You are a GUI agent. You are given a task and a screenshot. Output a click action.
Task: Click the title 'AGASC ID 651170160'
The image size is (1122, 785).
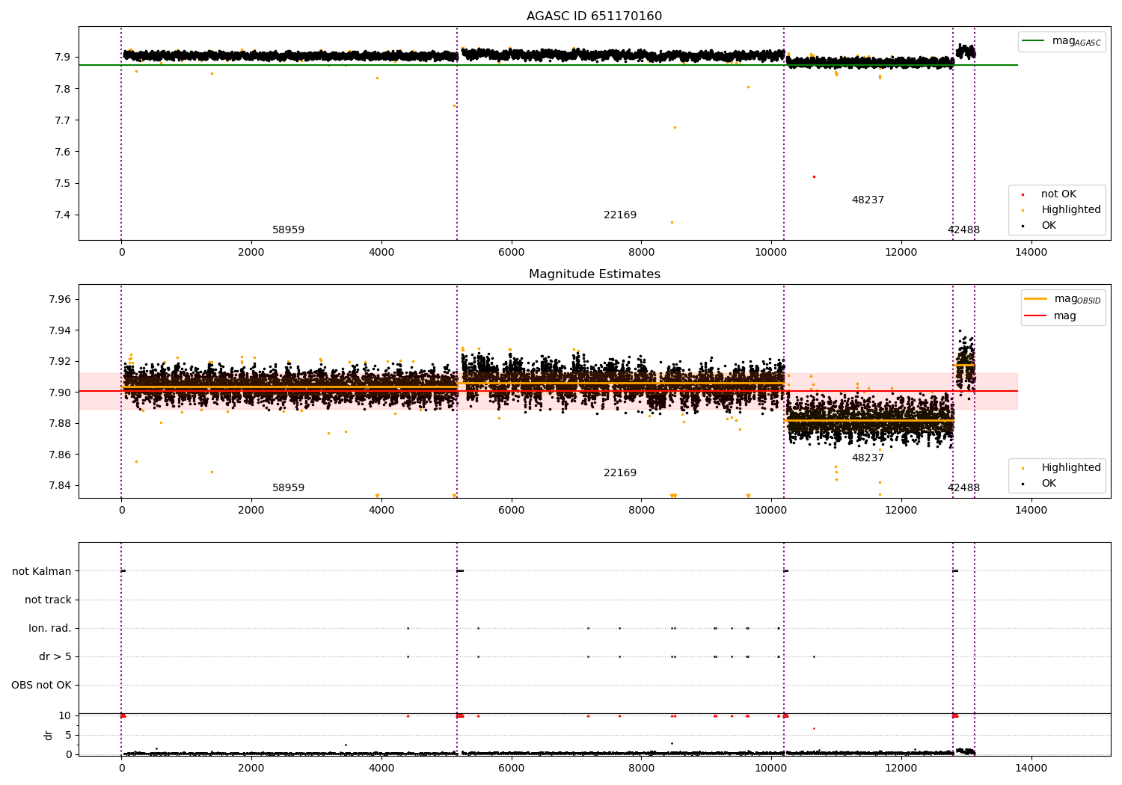[594, 16]
